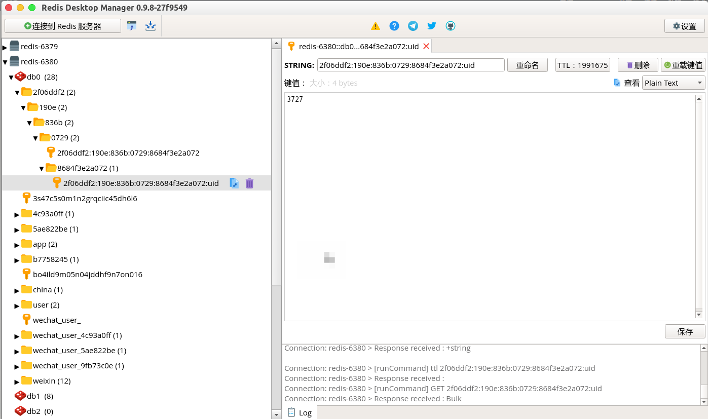This screenshot has height=419, width=708.
Task: Collapse the db0 database node
Action: click(x=11, y=78)
